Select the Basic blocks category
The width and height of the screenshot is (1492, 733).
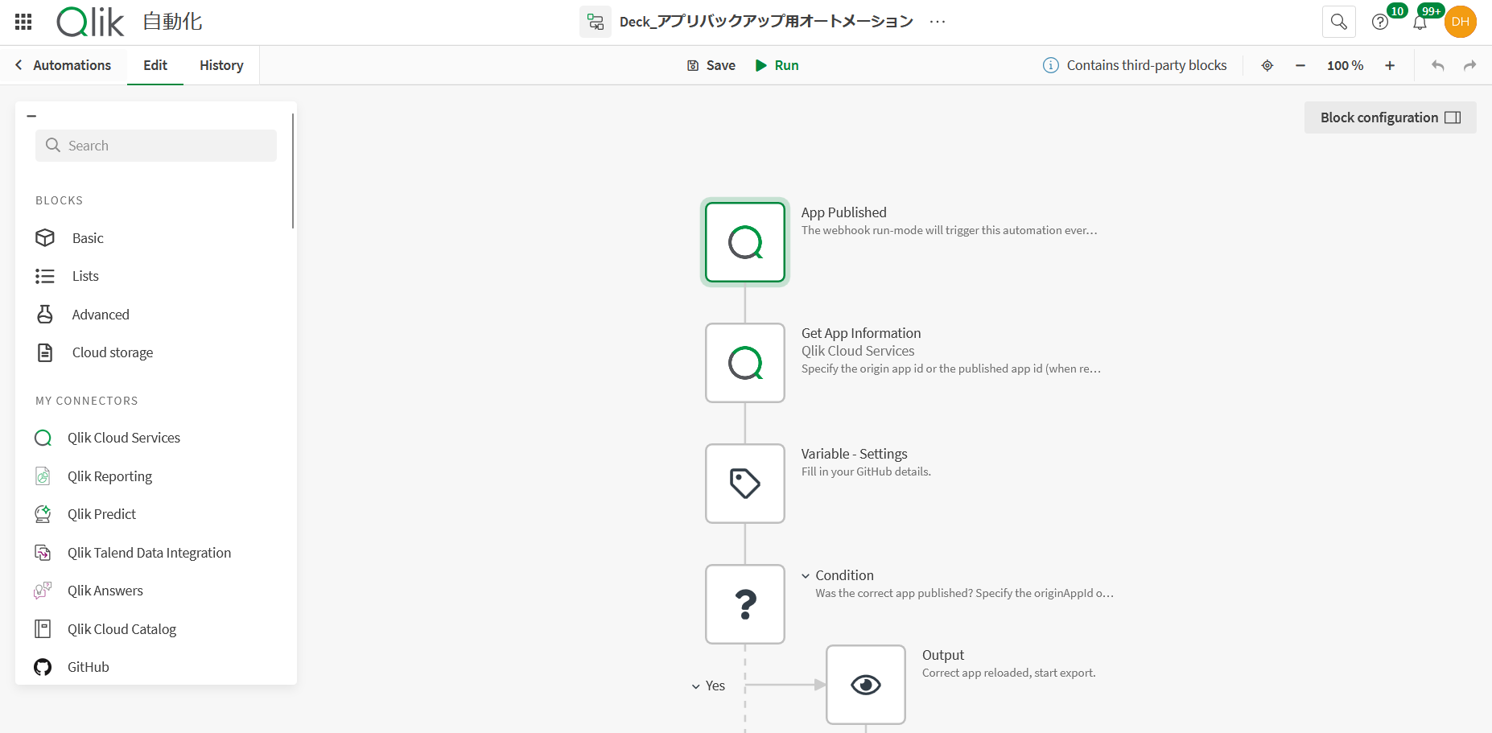(x=86, y=237)
